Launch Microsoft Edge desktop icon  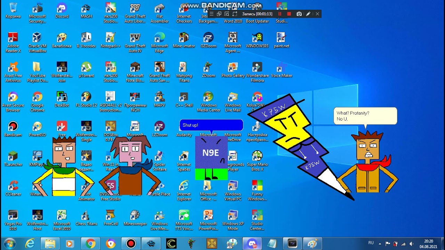click(160, 43)
